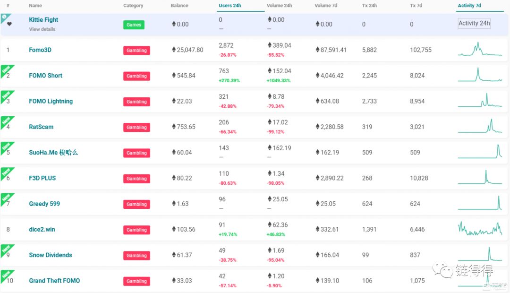Open View details under Kittie Fight
510x293 pixels.
pos(42,29)
